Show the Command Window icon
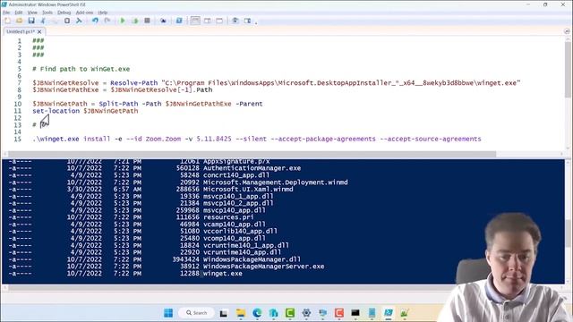The image size is (573, 322). coord(235,21)
